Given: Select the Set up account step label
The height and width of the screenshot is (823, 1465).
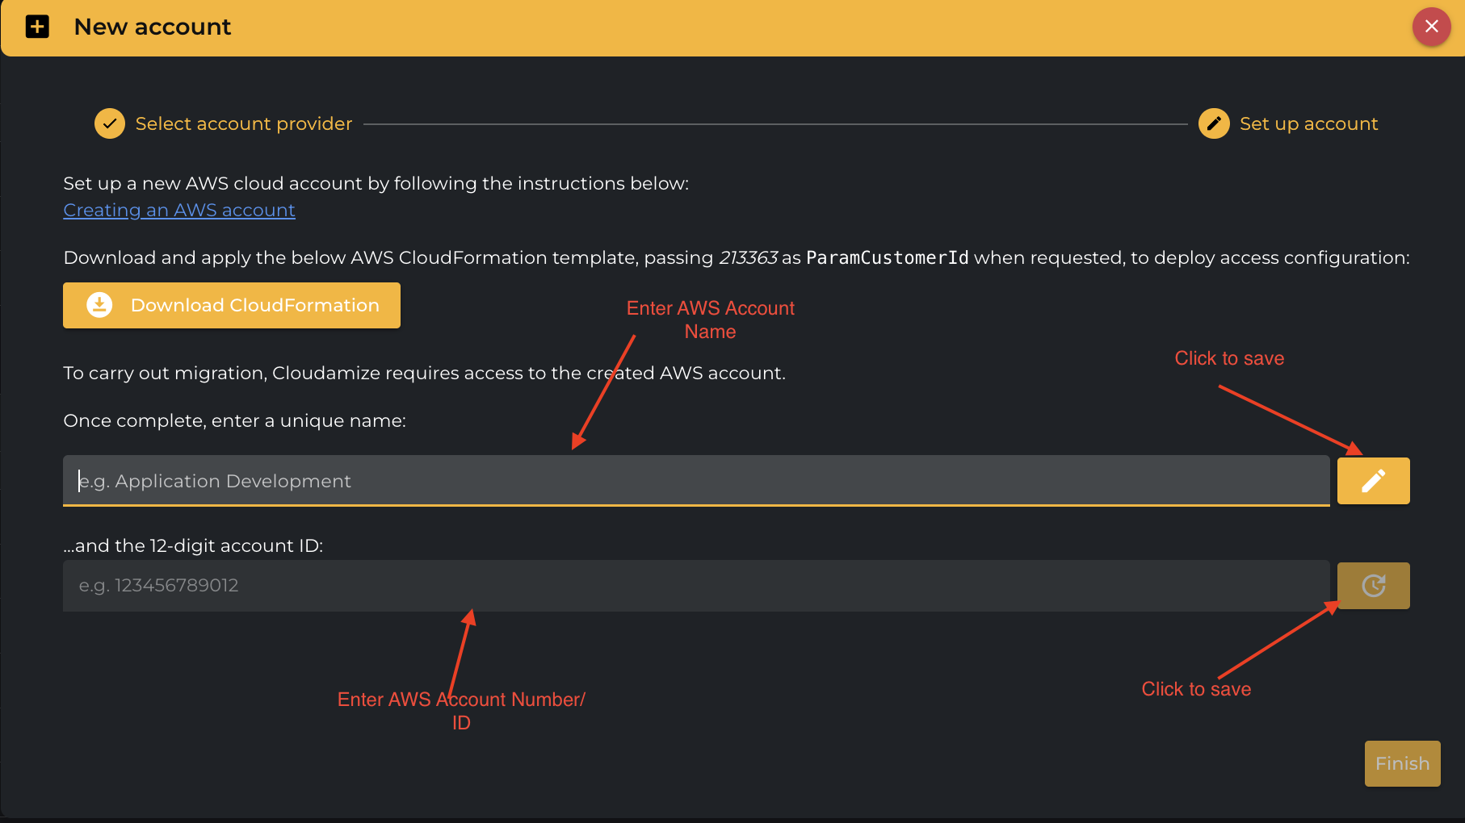Looking at the screenshot, I should (1308, 123).
